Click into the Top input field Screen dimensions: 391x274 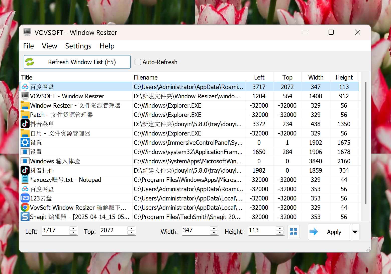[x=114, y=230]
